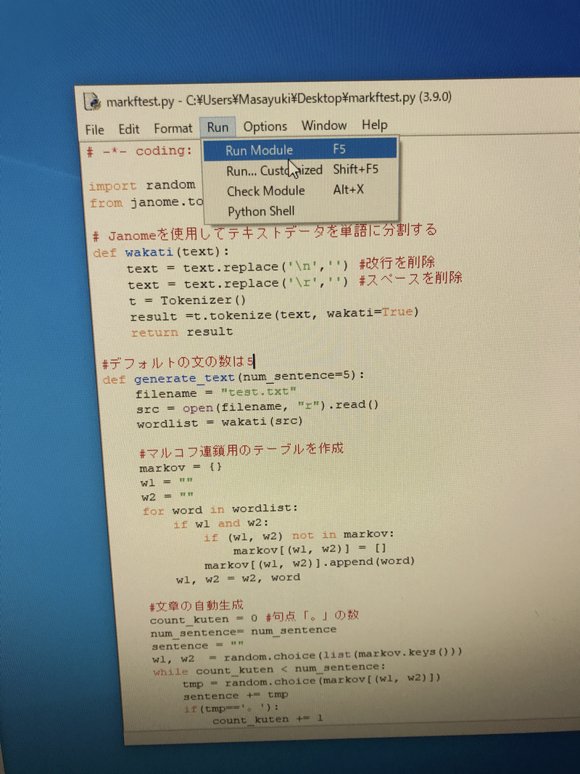Open the Edit menu
This screenshot has width=580, height=774.
tap(129, 129)
